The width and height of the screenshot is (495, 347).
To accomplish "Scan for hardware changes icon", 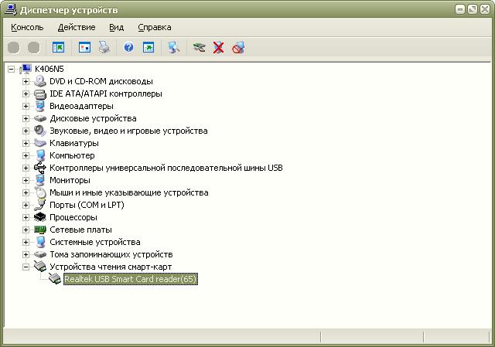I will click(173, 48).
